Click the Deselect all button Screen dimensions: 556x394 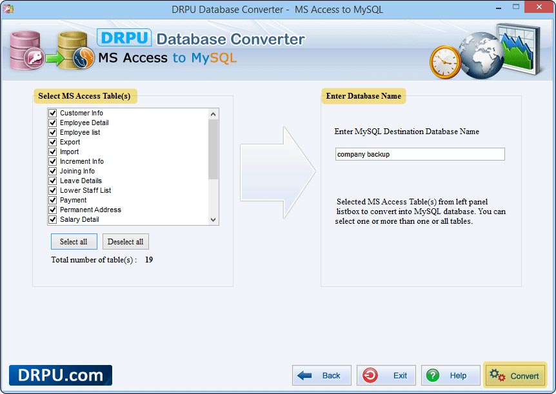[x=126, y=242]
